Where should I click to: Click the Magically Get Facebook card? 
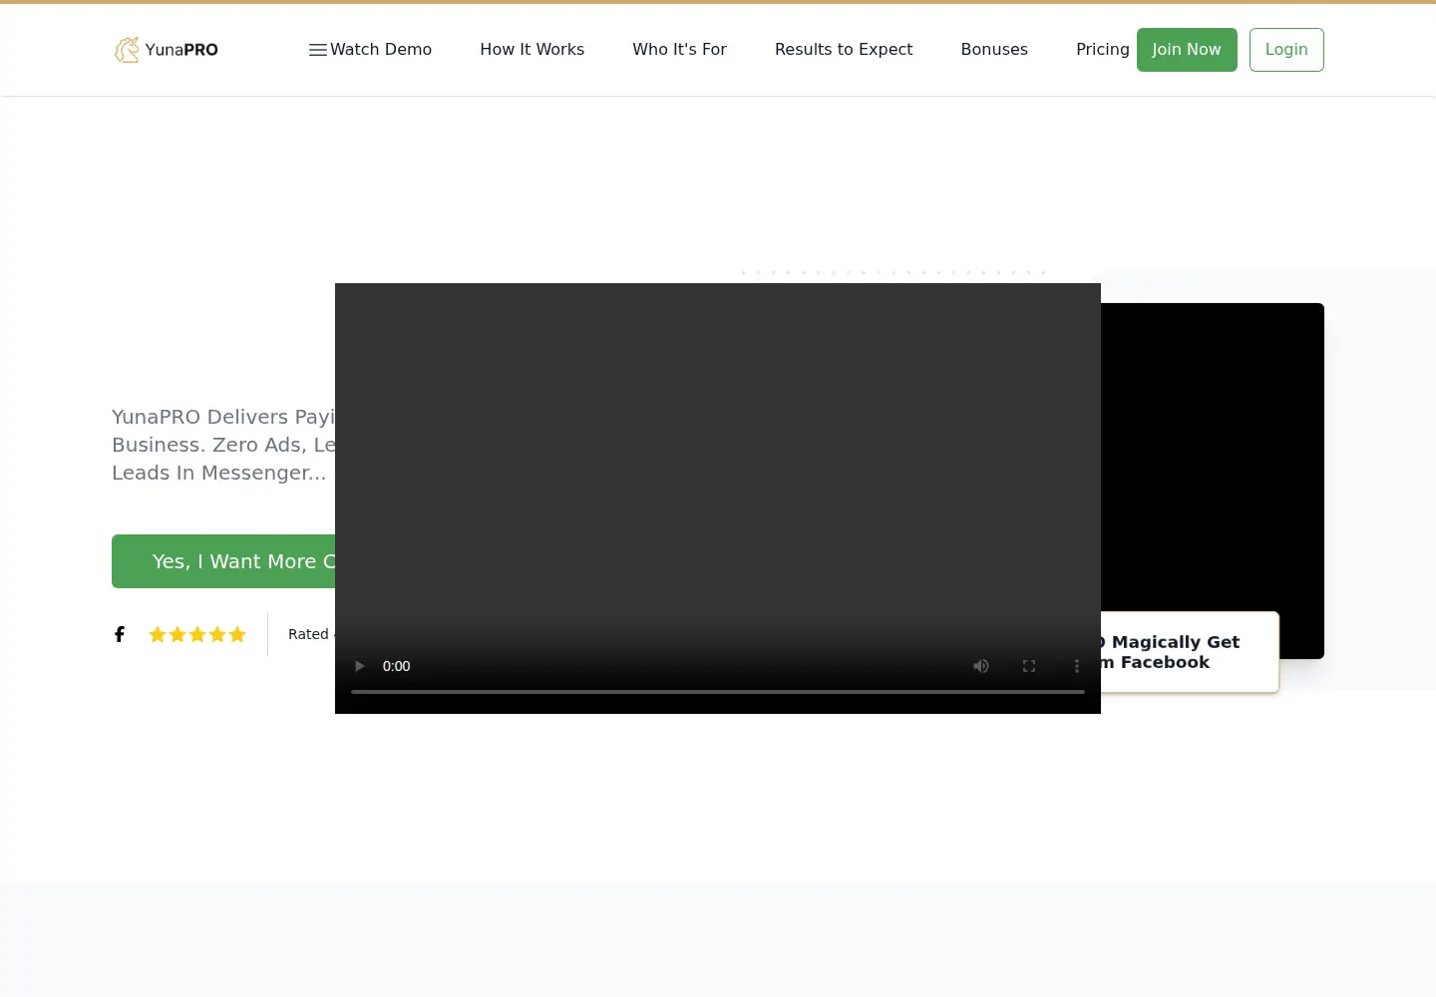(1190, 652)
